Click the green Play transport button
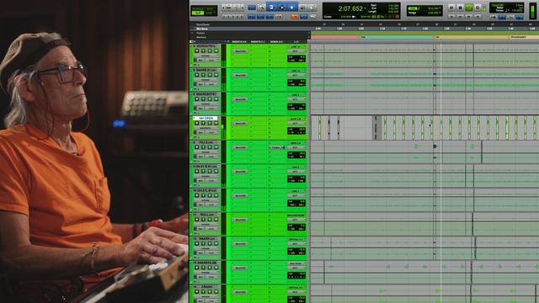Image resolution: width=539 pixels, height=303 pixels. tap(469, 8)
